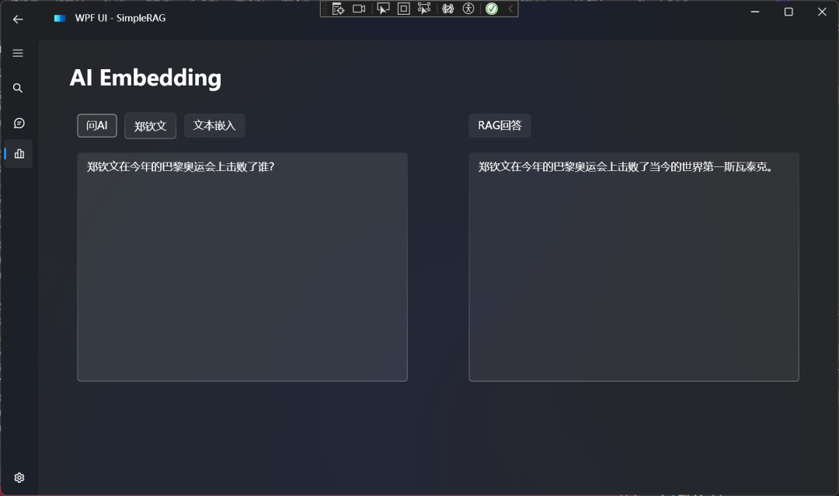Collapse the debug toolbar with chevron
The image size is (839, 496).
point(510,9)
